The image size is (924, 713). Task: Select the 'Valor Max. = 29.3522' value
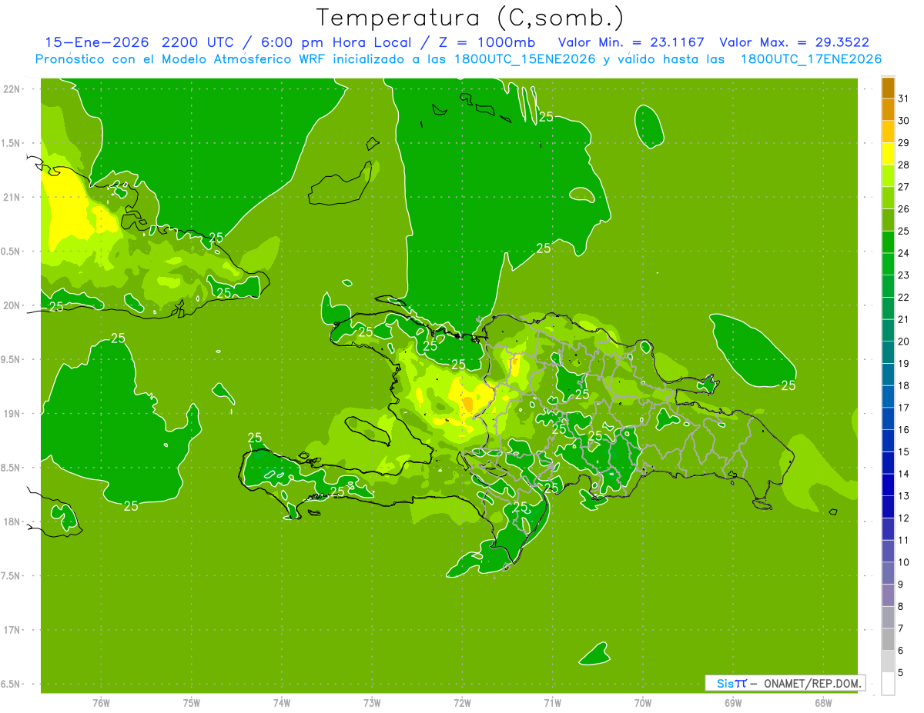coord(795,42)
